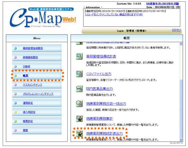Open マスタメンテナンス menu entry
This screenshot has height=148, width=188.
[x=32, y=85]
